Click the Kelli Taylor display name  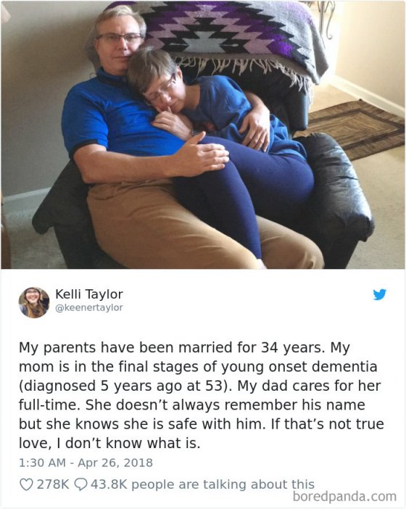[89, 294]
